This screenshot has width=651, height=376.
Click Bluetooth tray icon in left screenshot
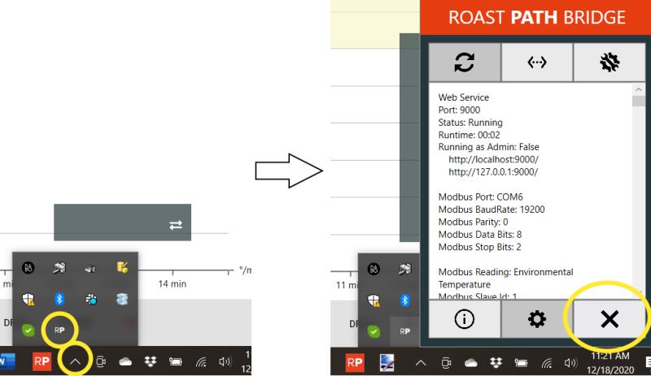[x=59, y=299]
